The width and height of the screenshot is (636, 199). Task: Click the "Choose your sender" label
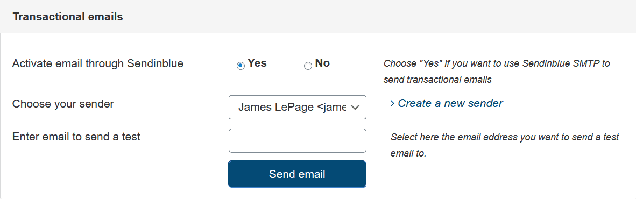pyautogui.click(x=63, y=104)
